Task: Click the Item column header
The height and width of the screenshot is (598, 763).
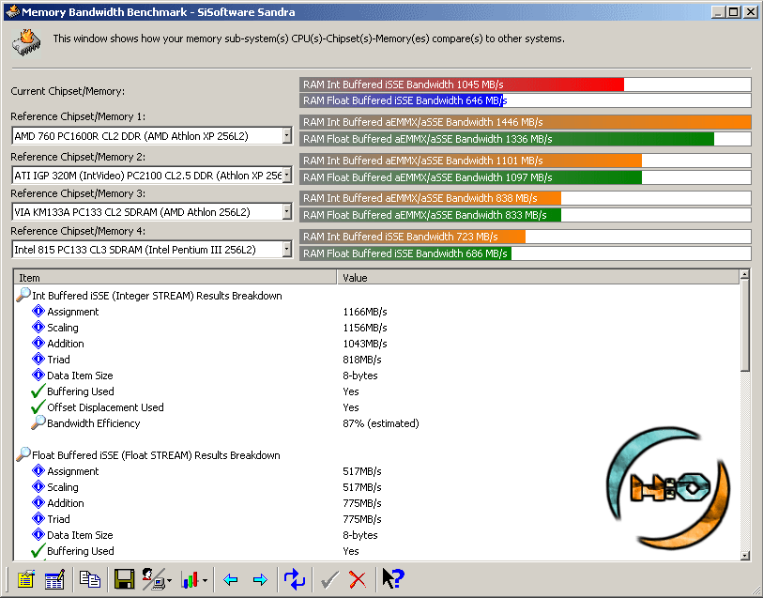Action: point(175,277)
